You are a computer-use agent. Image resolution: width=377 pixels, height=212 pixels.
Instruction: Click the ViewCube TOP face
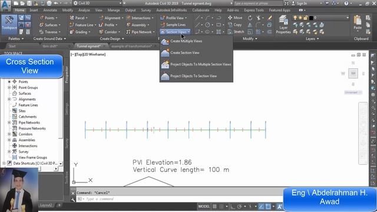[x=353, y=73]
